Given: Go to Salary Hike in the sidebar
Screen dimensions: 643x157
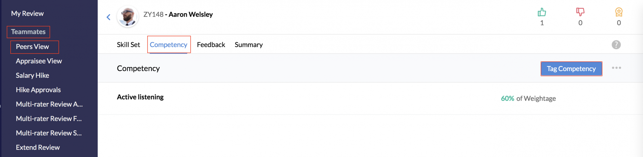Looking at the screenshot, I should 32,76.
